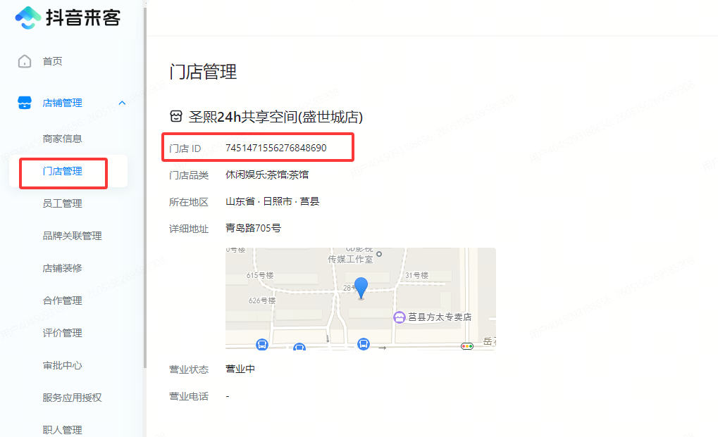Click the 莒县方太专卖店 purple shop marker
Viewport: 718px width, 437px height.
point(400,317)
